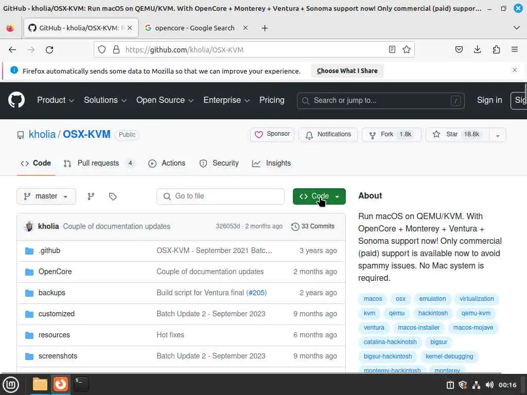527x395 pixels.
Task: Adjust volume via tray speaker icon
Action: tap(489, 385)
